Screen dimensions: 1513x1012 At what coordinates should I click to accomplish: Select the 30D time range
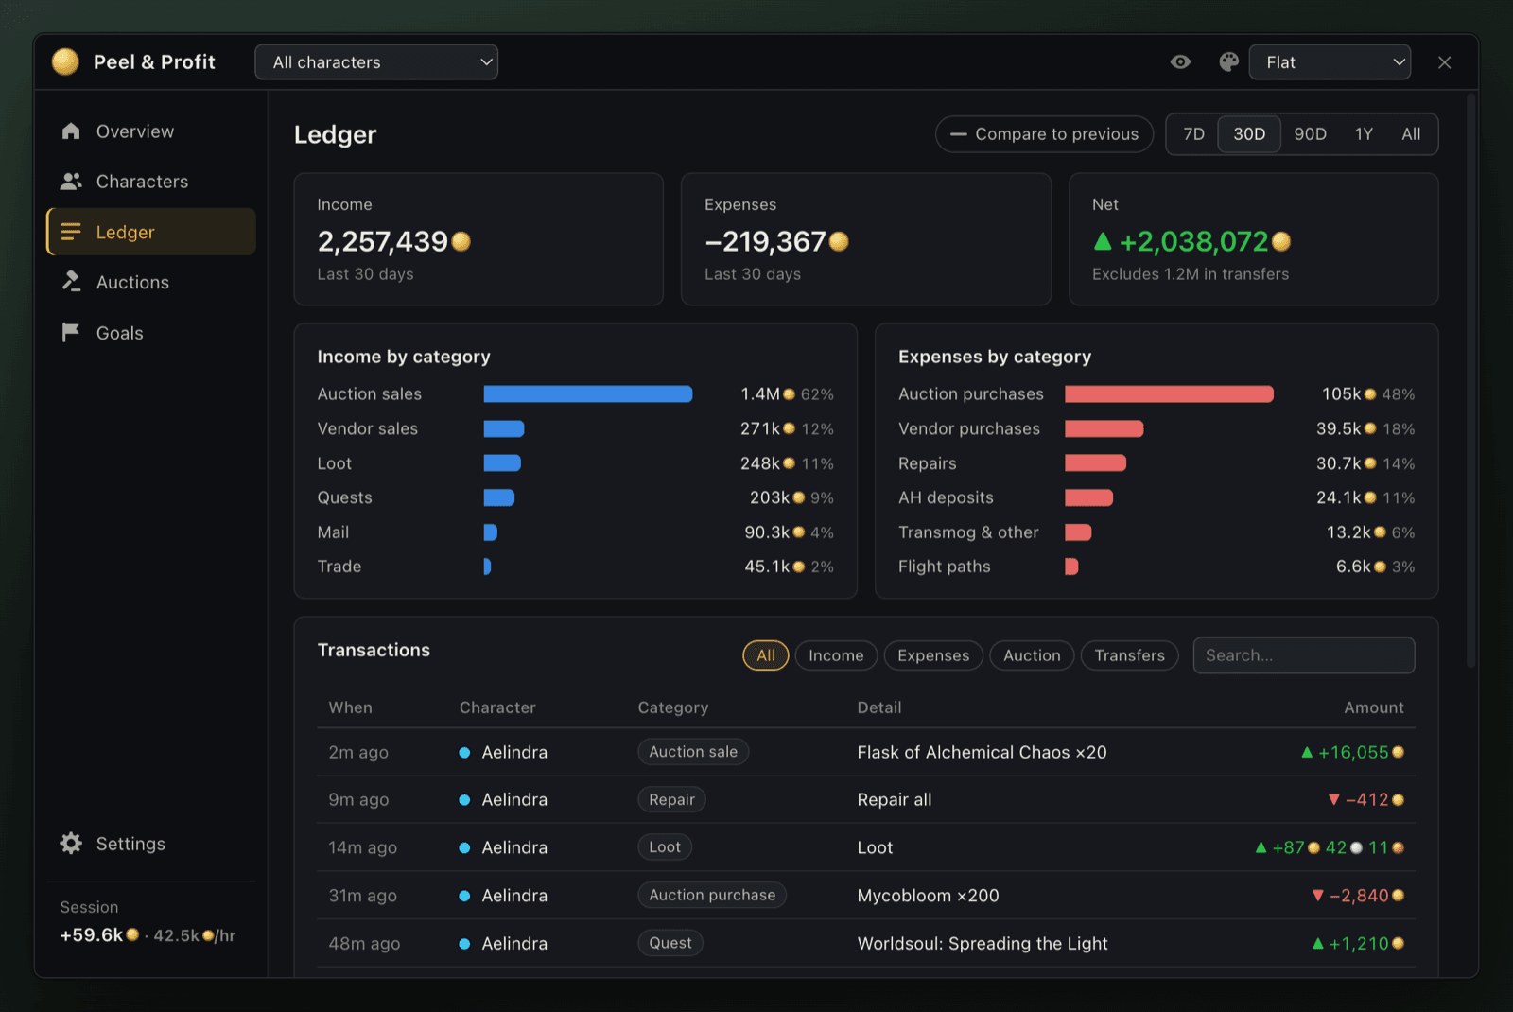(x=1249, y=134)
